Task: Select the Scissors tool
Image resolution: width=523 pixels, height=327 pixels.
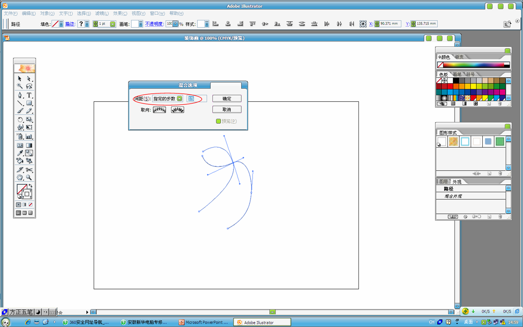Action: 29,170
